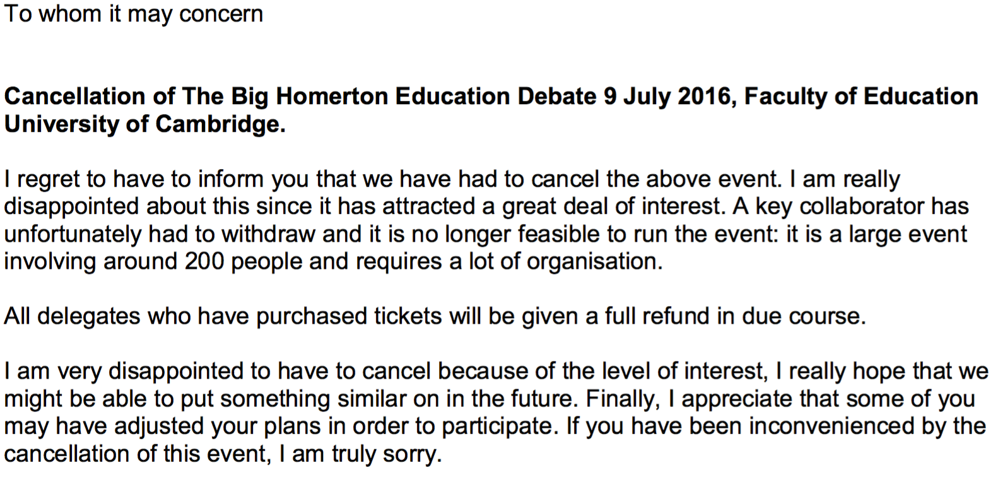The image size is (1003, 477).
Task: Click the bold 'University of Cambridge.' text
Action: coord(144,124)
